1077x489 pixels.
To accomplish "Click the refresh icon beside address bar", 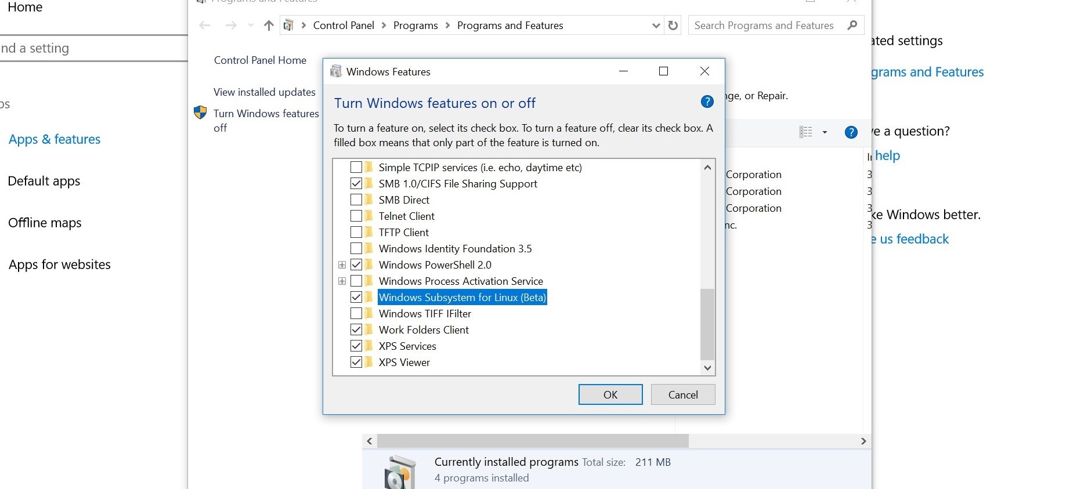I will tap(673, 26).
